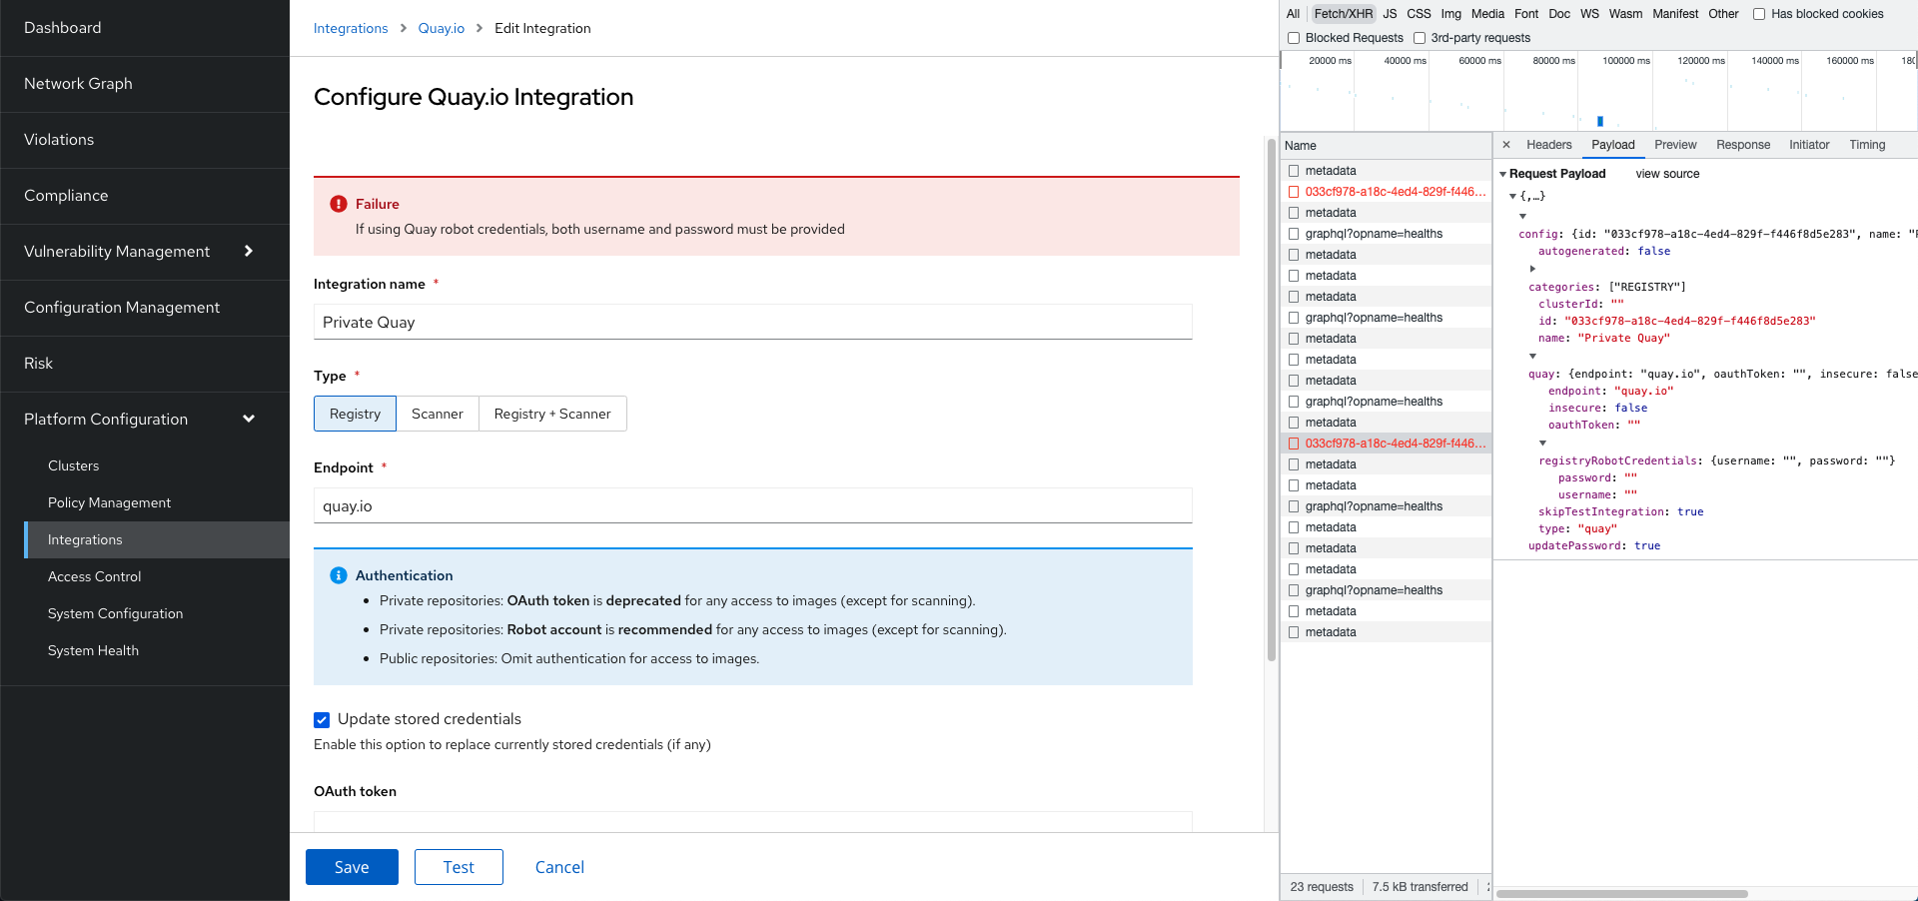Open the Initiator tab
Viewport: 1918px width, 901px height.
click(1809, 145)
